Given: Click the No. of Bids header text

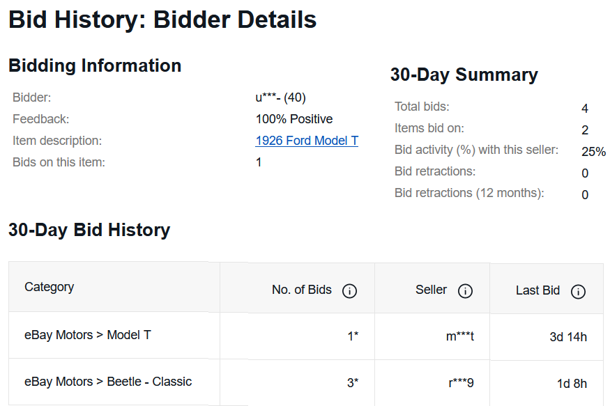Looking at the screenshot, I should [302, 290].
